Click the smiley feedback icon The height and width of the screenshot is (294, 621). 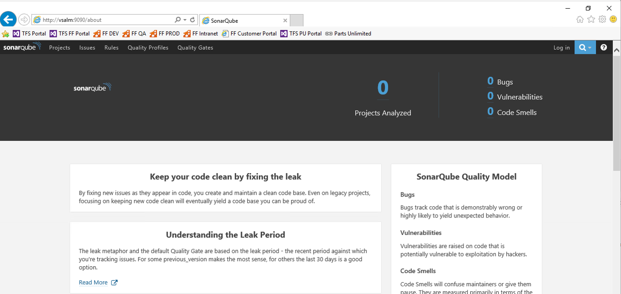[x=614, y=19]
